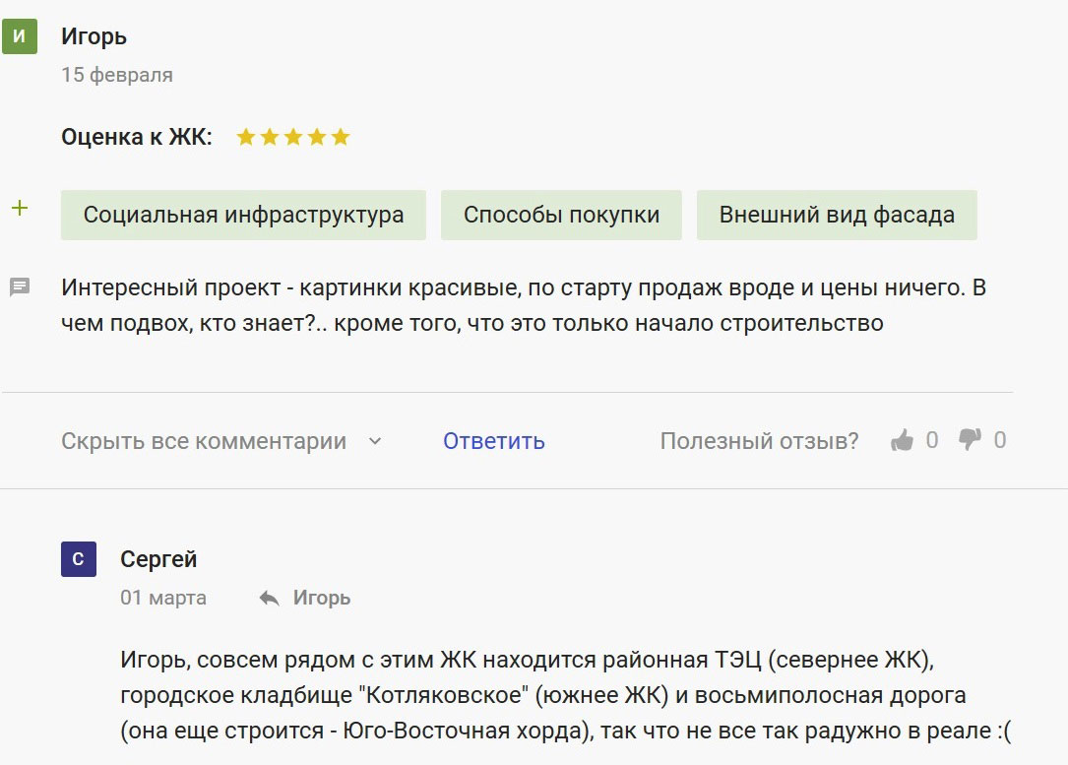Select the Внешний вид фасада tag
Screen dimensions: 1068x765
tap(837, 216)
